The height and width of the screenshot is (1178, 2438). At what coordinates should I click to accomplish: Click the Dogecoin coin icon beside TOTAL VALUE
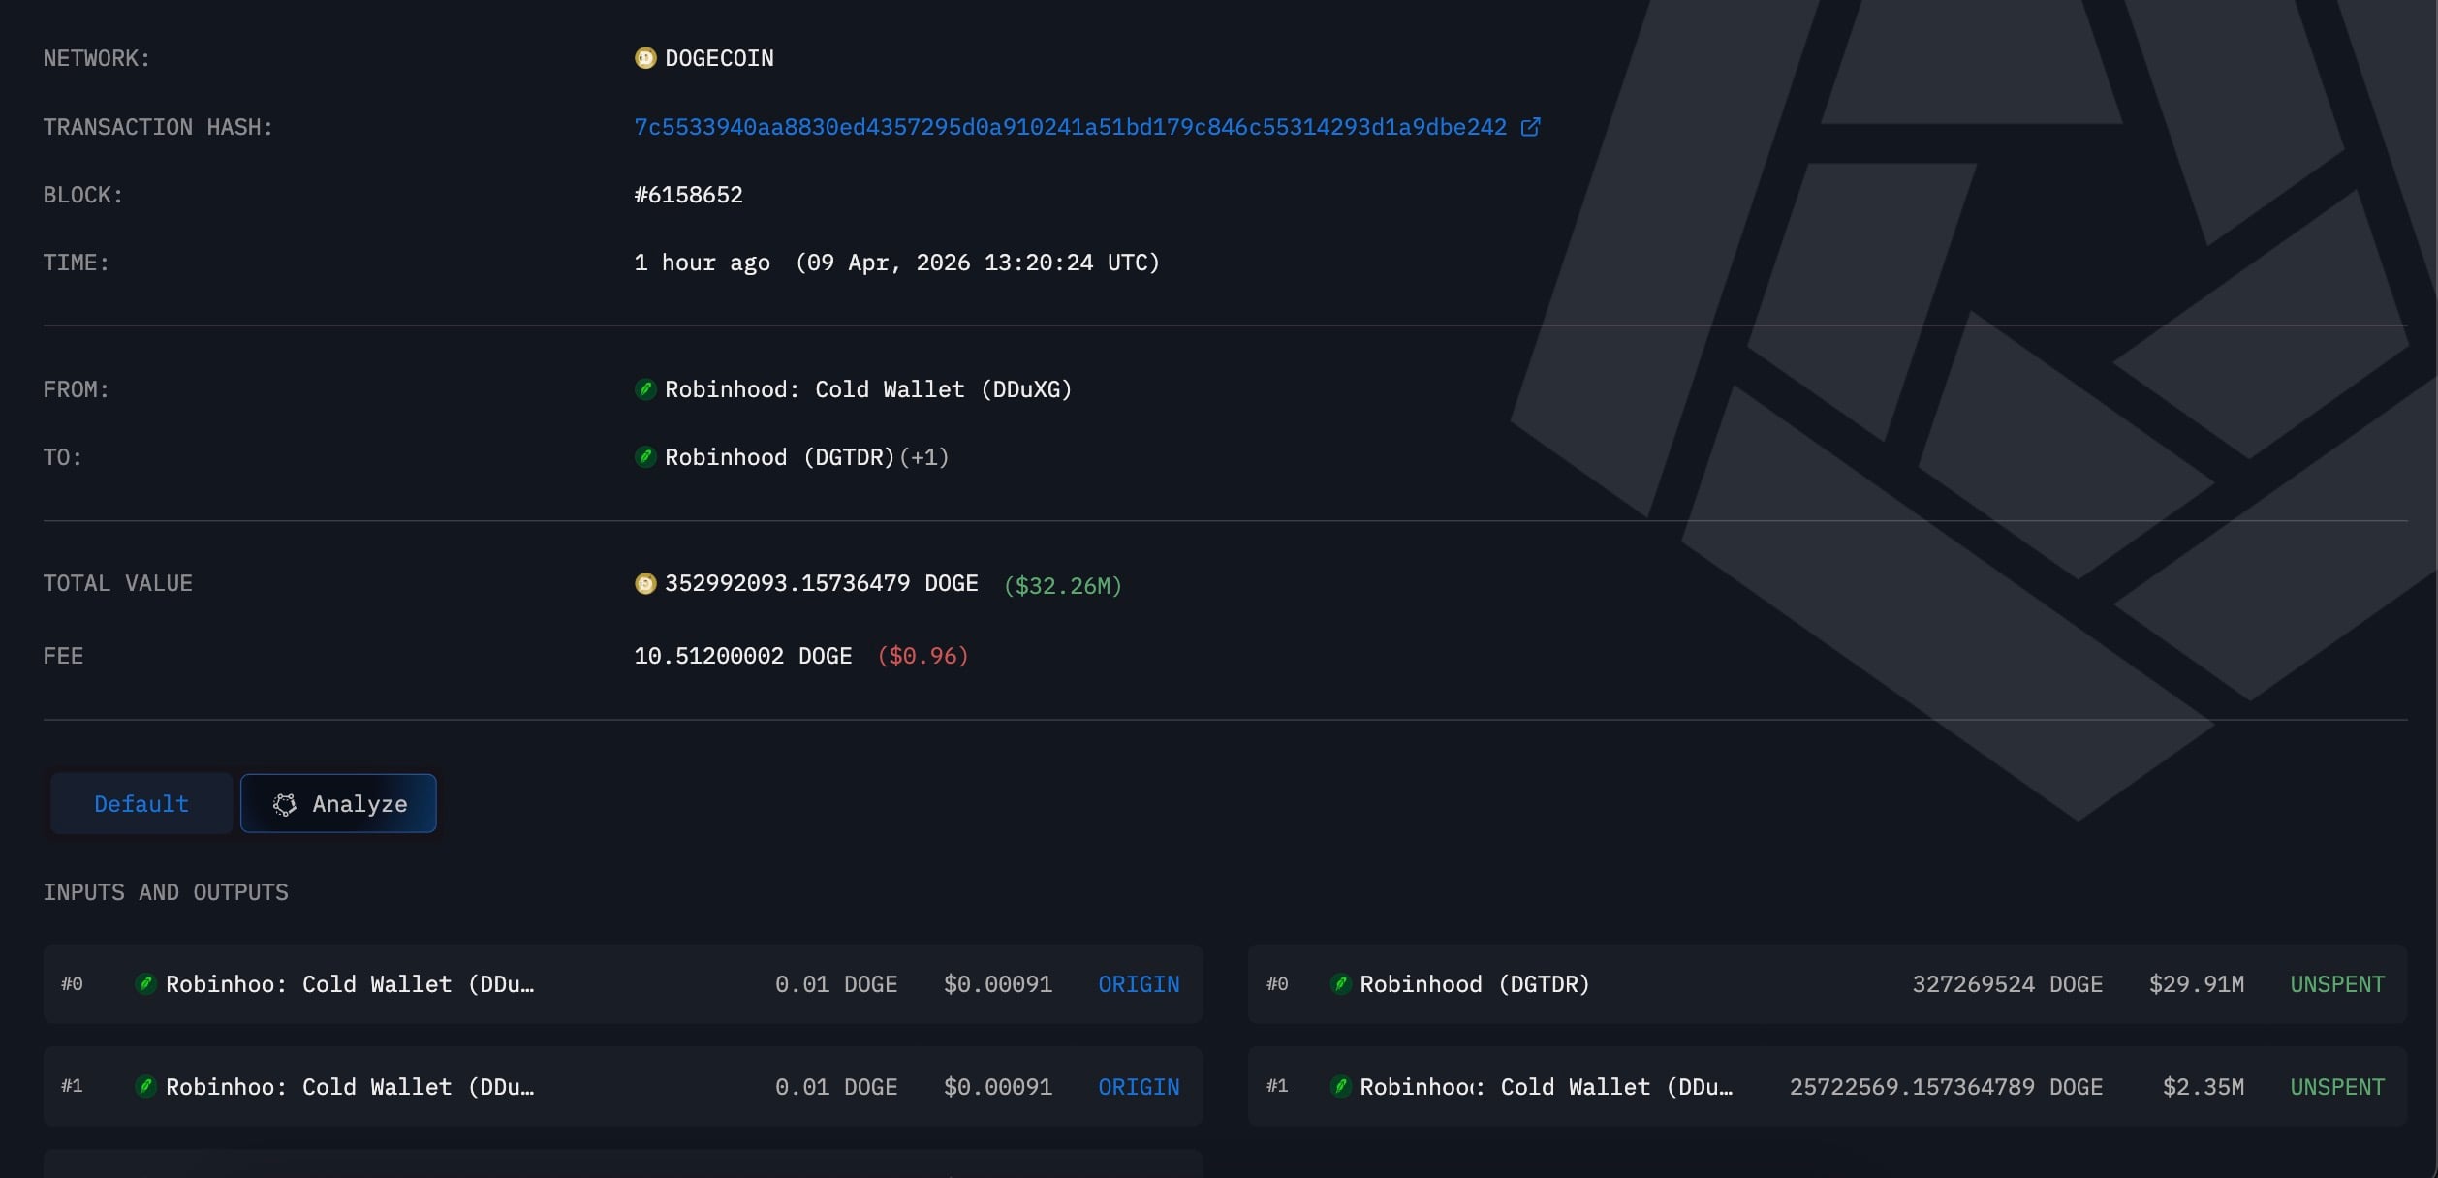click(x=644, y=583)
